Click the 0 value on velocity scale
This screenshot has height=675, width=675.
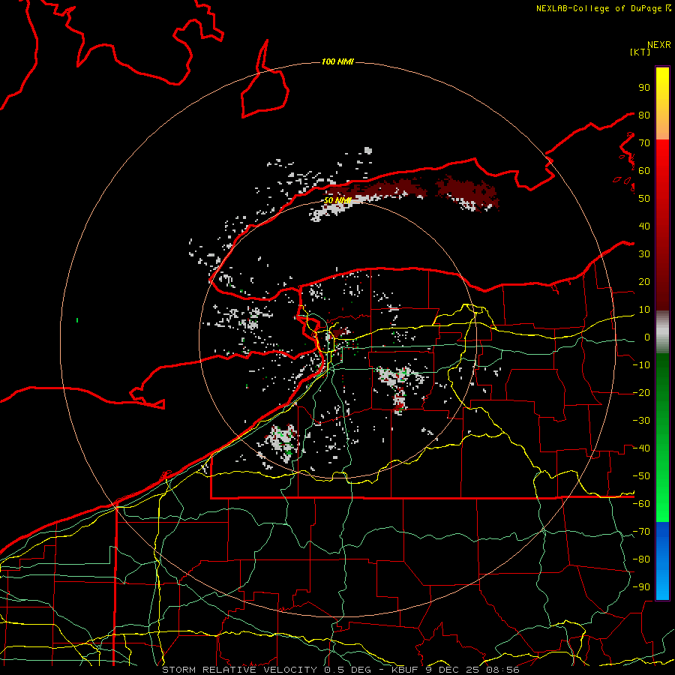point(647,337)
